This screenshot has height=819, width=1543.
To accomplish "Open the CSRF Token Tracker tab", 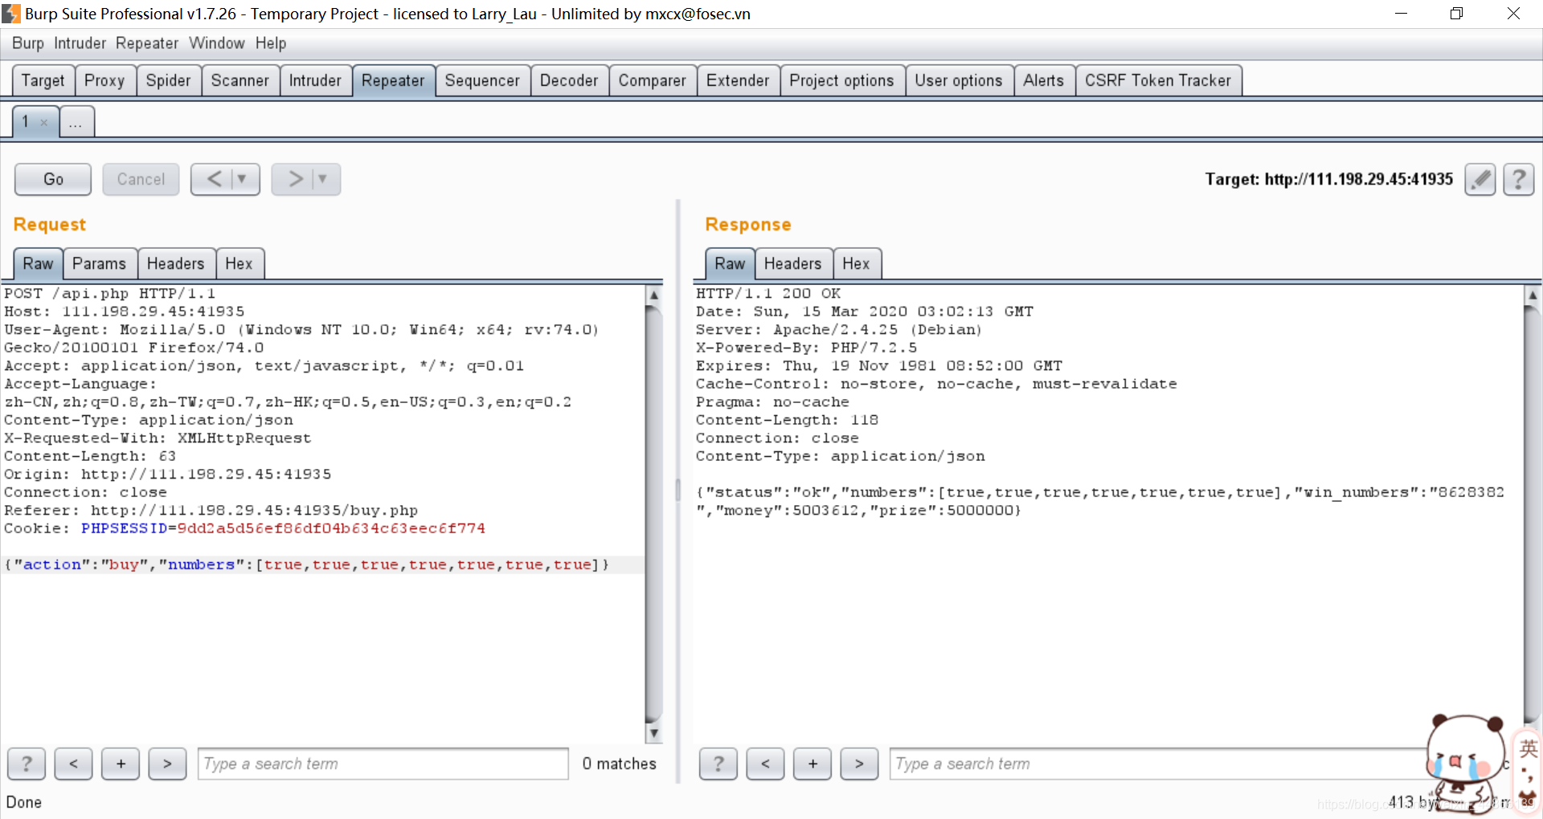I will [1158, 80].
